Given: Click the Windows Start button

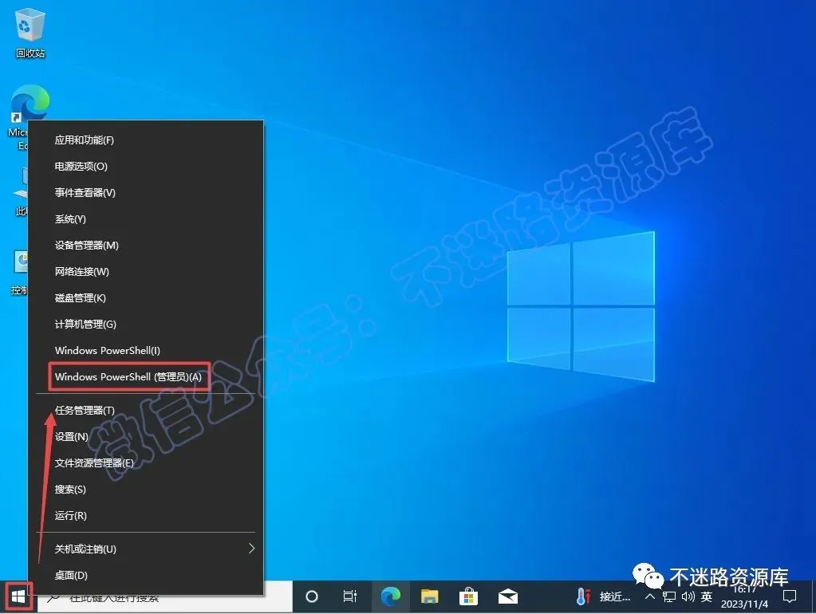Looking at the screenshot, I should point(18,596).
